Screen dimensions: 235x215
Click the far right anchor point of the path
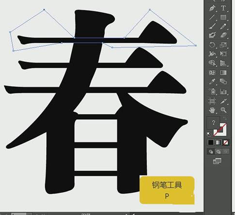[196, 46]
